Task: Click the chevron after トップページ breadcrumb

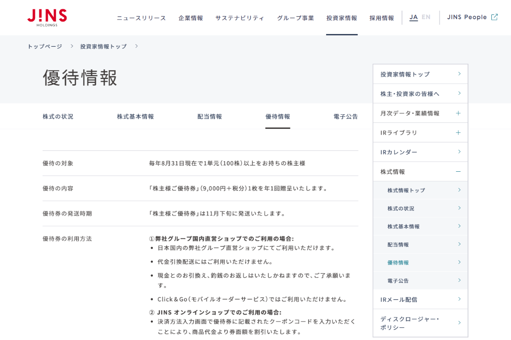Action: coord(72,46)
